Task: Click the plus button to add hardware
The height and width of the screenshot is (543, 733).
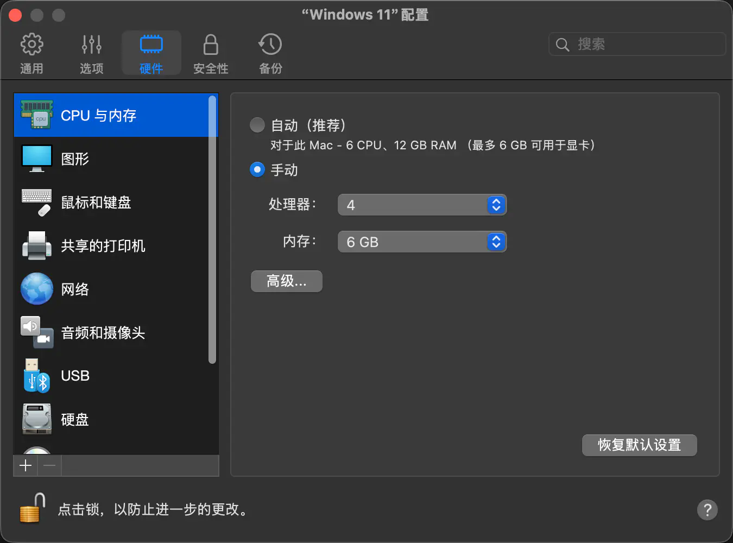Action: [x=26, y=465]
